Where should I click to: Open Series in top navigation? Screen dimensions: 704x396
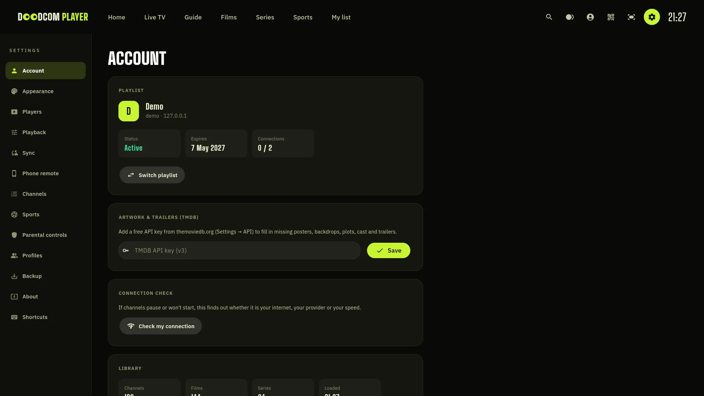[265, 17]
